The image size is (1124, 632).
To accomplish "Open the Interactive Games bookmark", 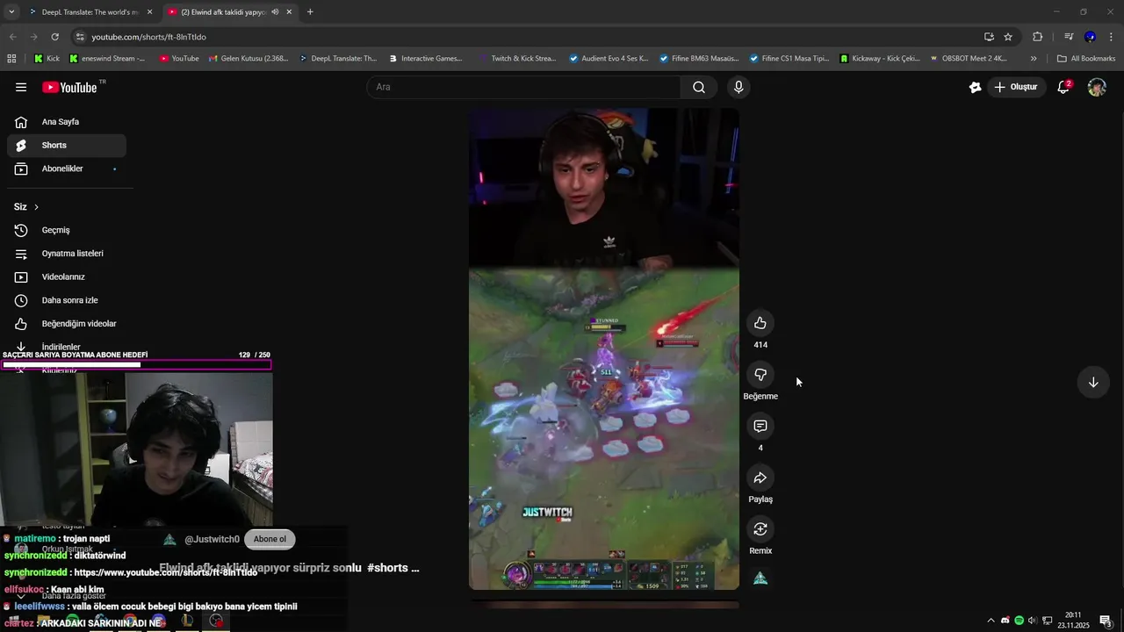I will pos(425,59).
